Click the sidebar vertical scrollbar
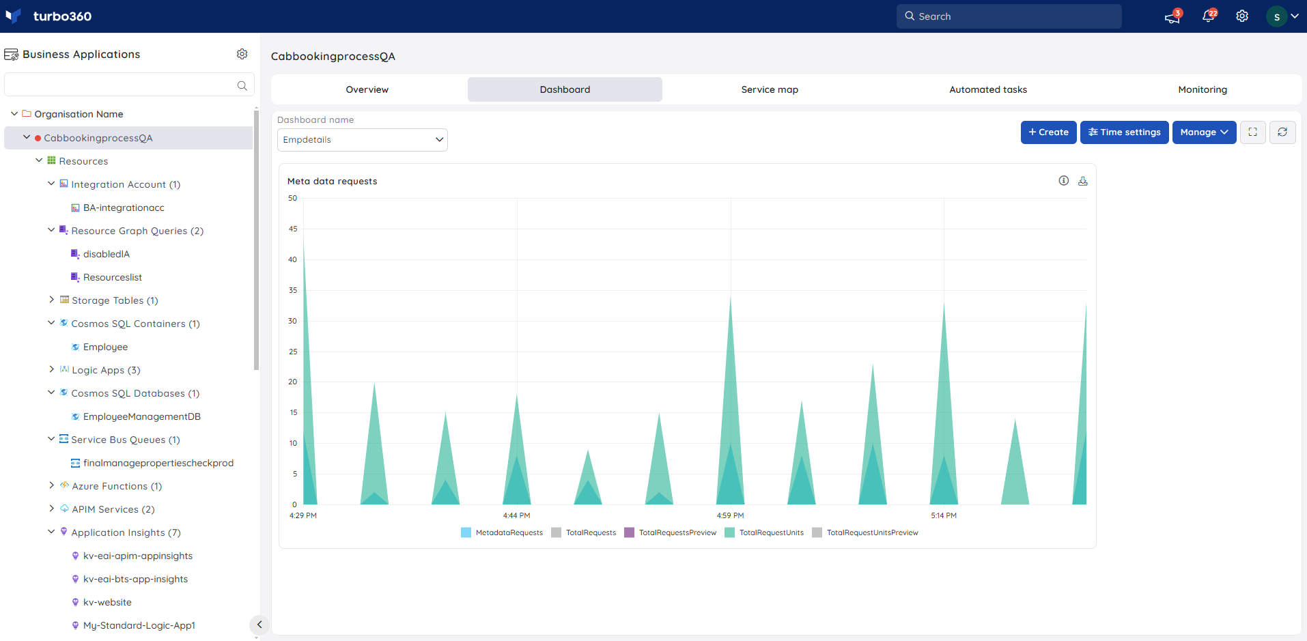This screenshot has width=1307, height=641. click(x=256, y=240)
